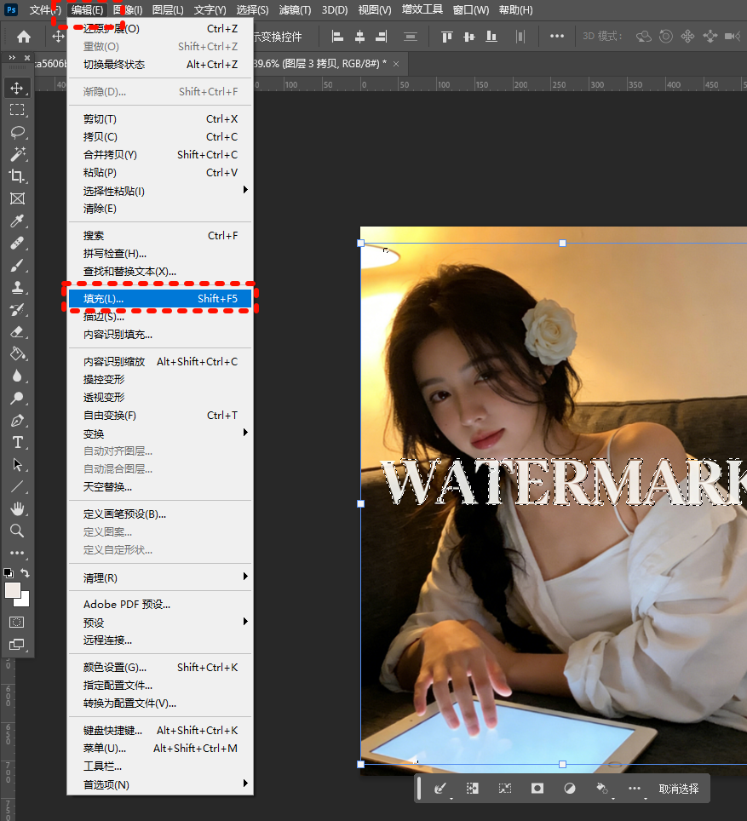Toggle Quick Mask mode in toolbar

[x=17, y=623]
